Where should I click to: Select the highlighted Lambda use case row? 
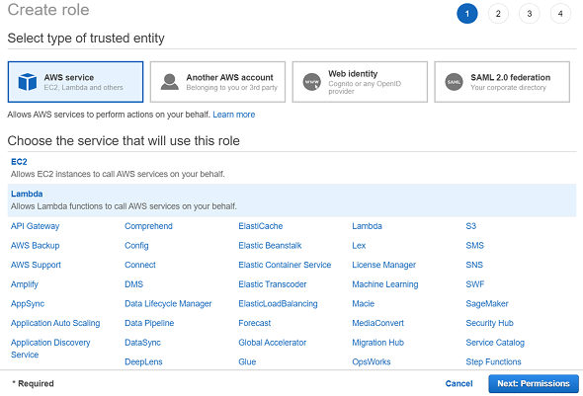click(x=291, y=199)
